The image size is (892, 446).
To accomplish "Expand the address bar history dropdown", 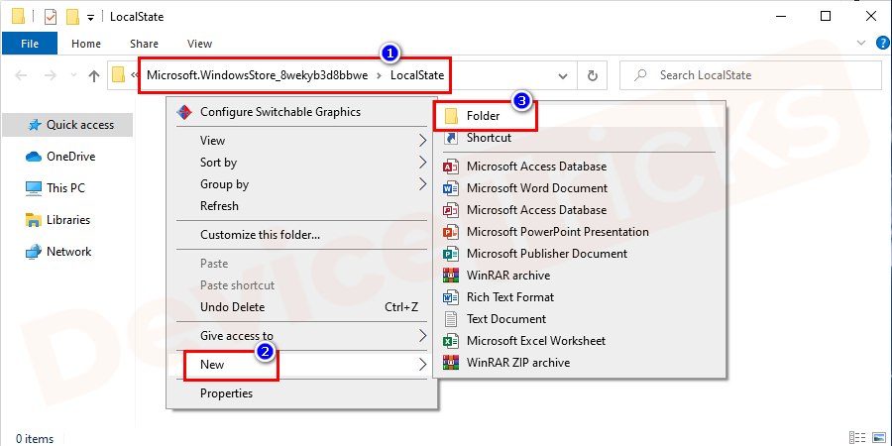I will [563, 76].
